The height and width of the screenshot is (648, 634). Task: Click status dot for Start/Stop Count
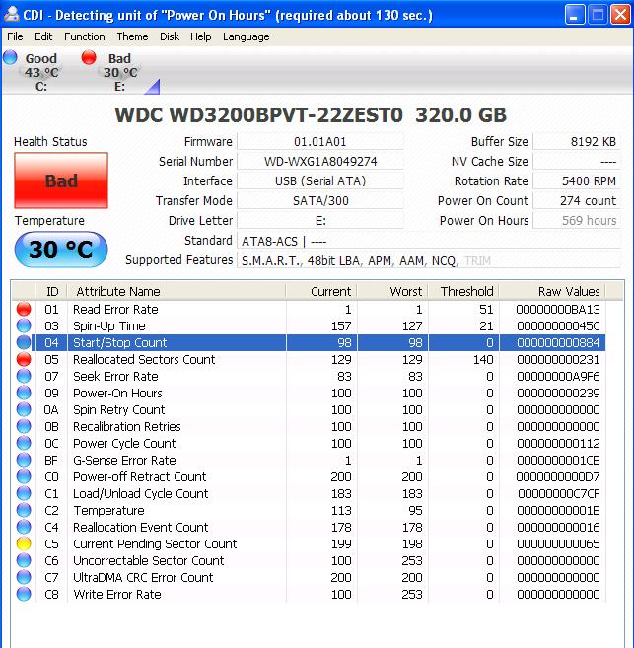tap(24, 342)
